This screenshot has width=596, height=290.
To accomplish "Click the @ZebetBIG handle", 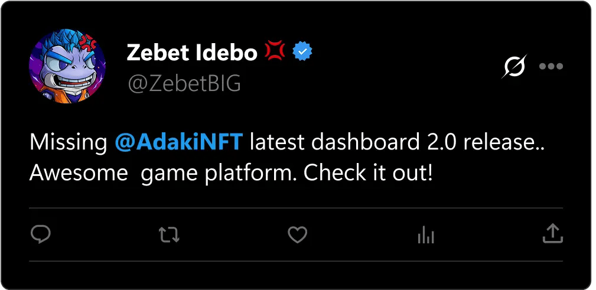I will 184,84.
